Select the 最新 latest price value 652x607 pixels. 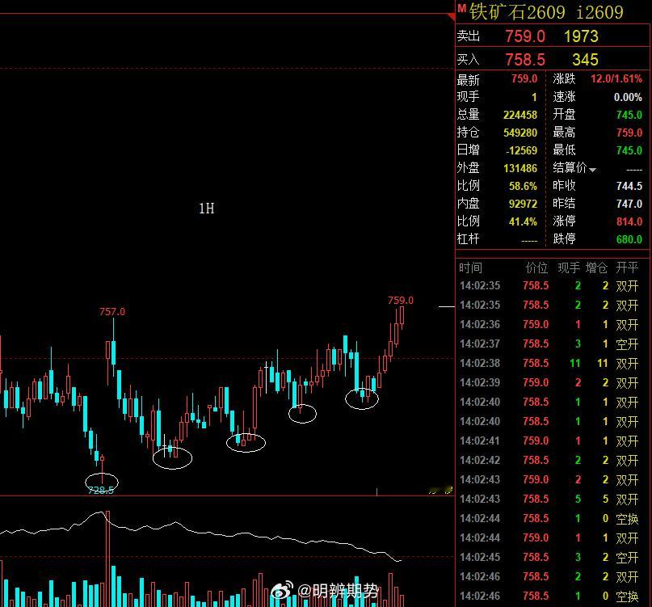tap(524, 78)
